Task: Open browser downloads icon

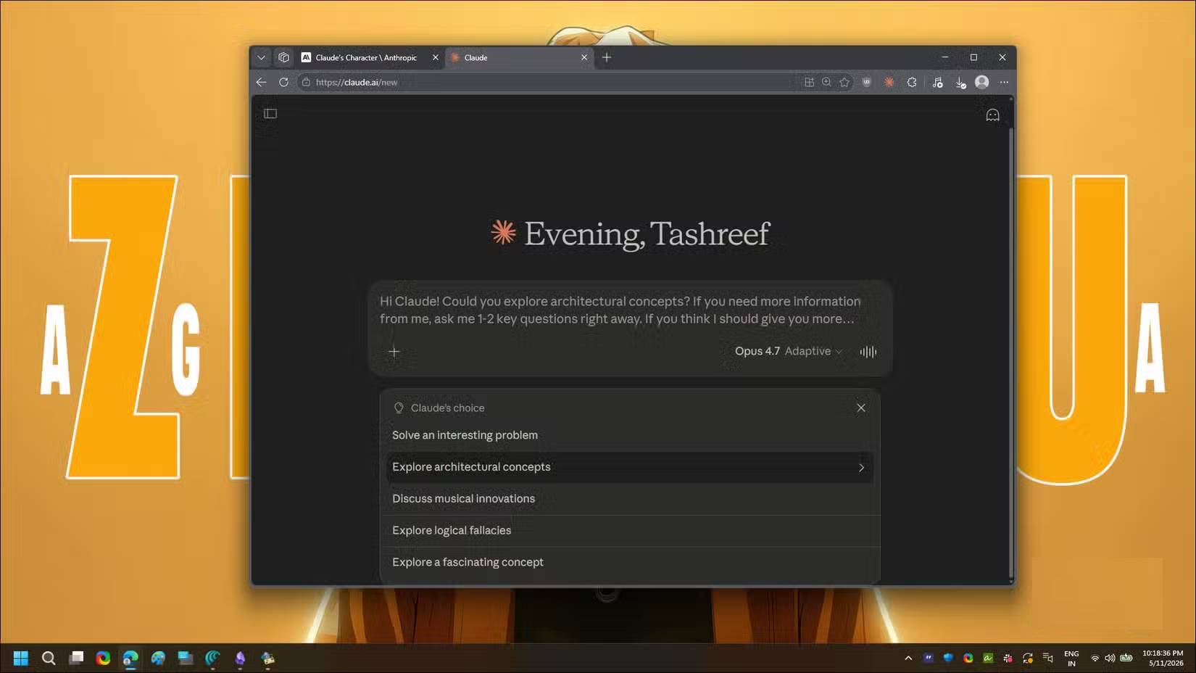Action: [960, 83]
